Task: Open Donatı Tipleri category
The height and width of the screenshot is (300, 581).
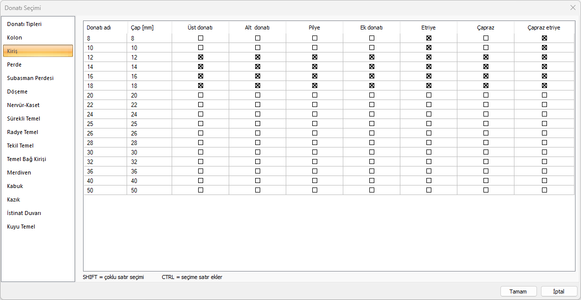Action: (x=24, y=24)
